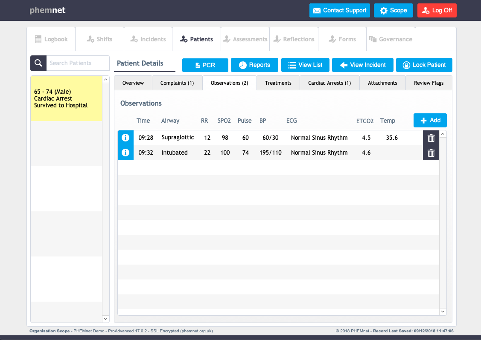Click the 195/110 BP value
Viewport: 481px width, 340px height.
[270, 153]
